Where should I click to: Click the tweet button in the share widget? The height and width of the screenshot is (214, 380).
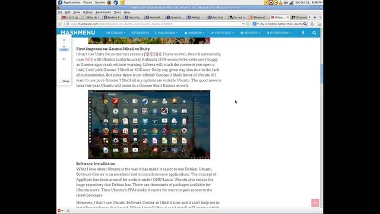click(64, 49)
